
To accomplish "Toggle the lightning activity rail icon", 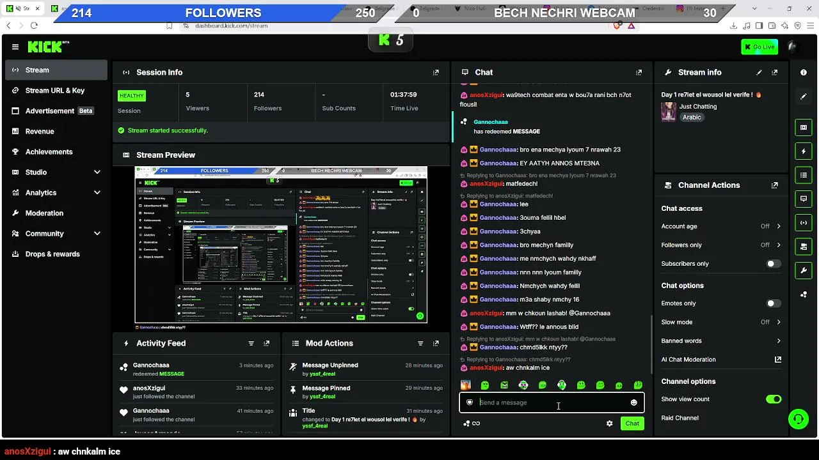I will (x=804, y=151).
